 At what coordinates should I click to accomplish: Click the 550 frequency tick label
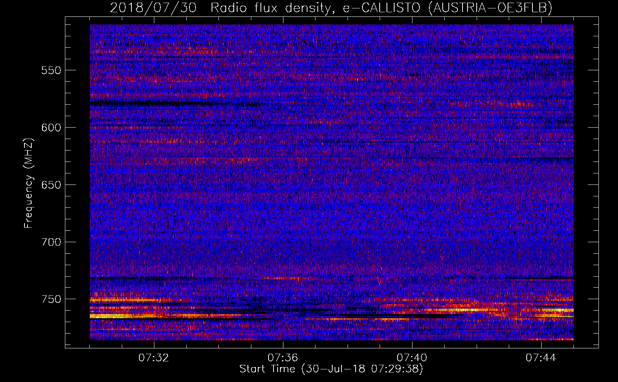pos(51,70)
